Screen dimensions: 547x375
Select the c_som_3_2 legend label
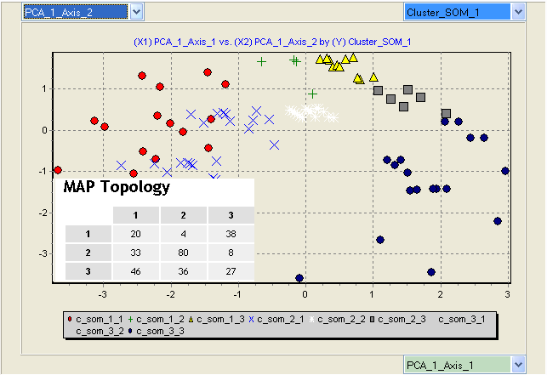pyautogui.click(x=99, y=329)
